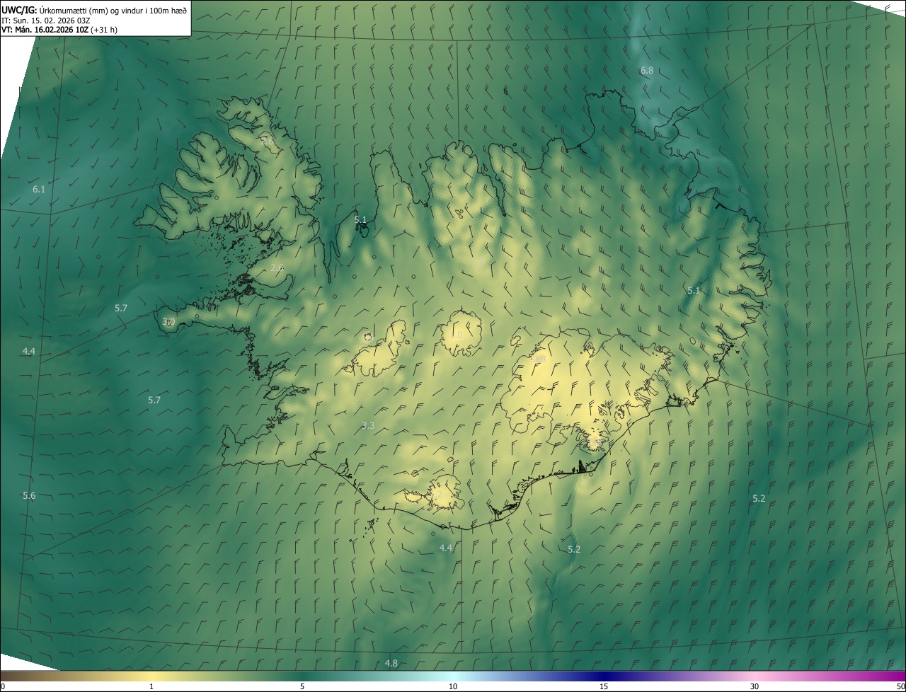Image resolution: width=906 pixels, height=692 pixels.
Task: Click the color scale tick label 5
Action: (x=302, y=686)
